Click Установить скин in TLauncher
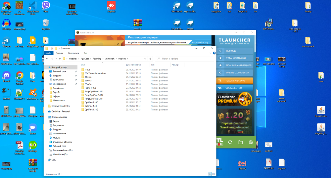This screenshot has width=331, height=178. (x=235, y=58)
